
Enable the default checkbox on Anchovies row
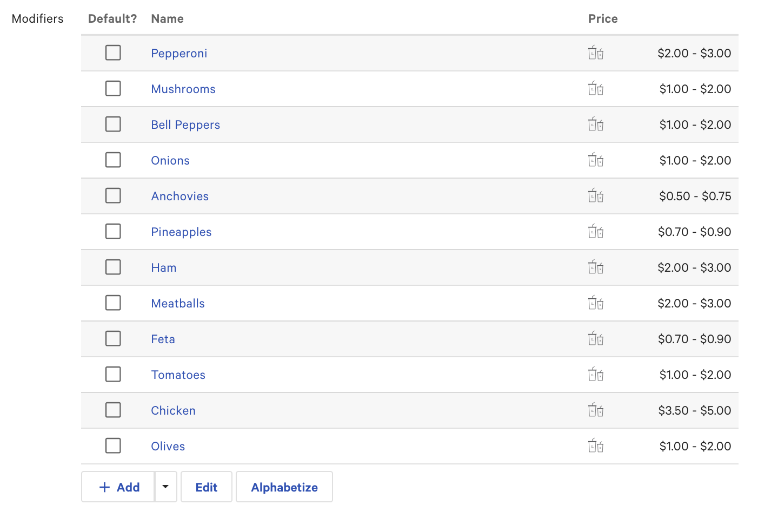[x=113, y=195]
